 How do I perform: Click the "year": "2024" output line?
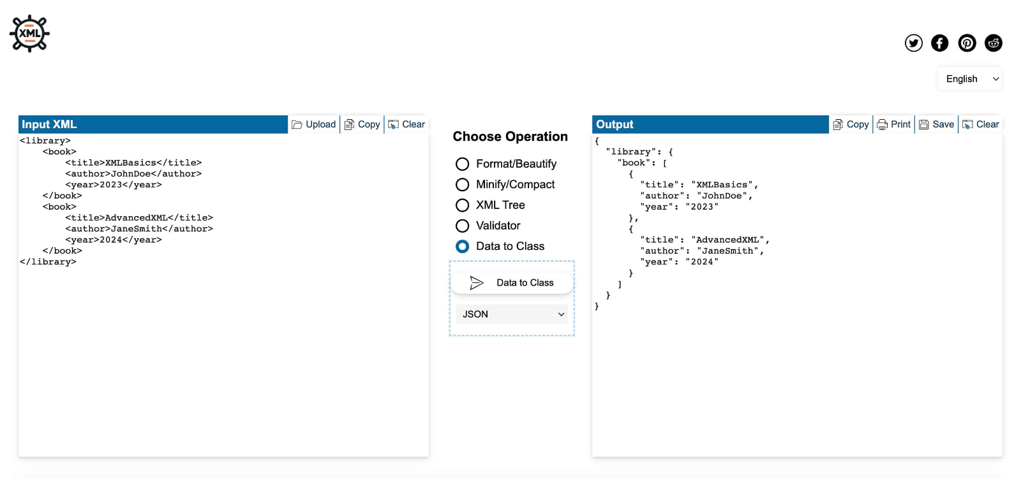coord(680,262)
